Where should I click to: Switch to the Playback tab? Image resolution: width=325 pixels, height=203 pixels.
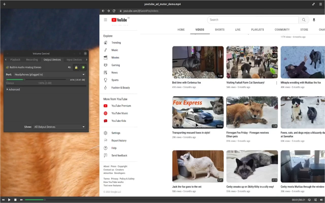click(x=15, y=60)
